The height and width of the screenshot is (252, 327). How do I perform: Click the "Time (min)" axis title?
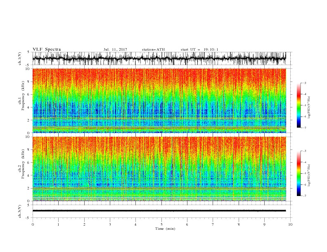pos(165,229)
